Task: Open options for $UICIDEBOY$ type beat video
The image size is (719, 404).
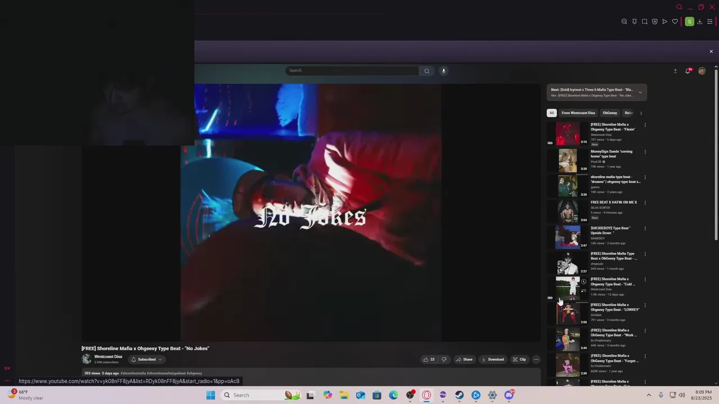Action: pyautogui.click(x=645, y=228)
